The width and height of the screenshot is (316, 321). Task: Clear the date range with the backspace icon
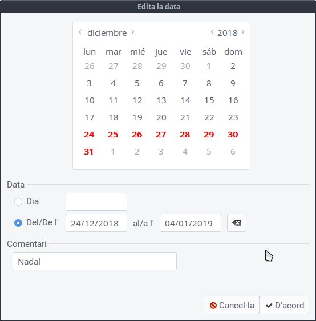pos(237,223)
